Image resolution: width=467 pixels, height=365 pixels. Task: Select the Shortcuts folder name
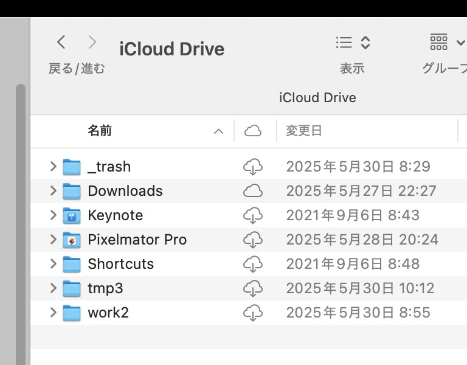click(x=121, y=263)
